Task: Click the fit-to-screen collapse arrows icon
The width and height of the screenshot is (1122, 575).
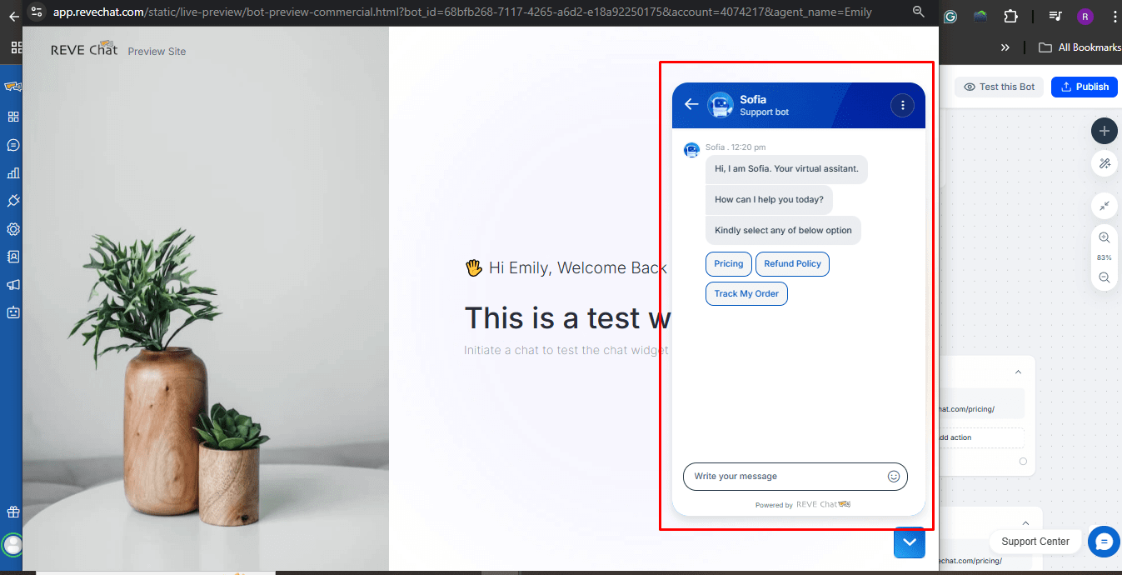Action: coord(1104,206)
